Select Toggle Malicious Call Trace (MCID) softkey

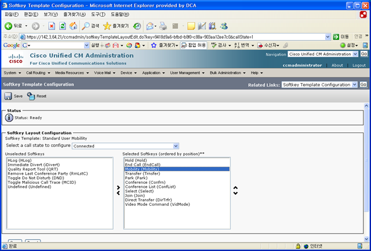(x=42, y=182)
